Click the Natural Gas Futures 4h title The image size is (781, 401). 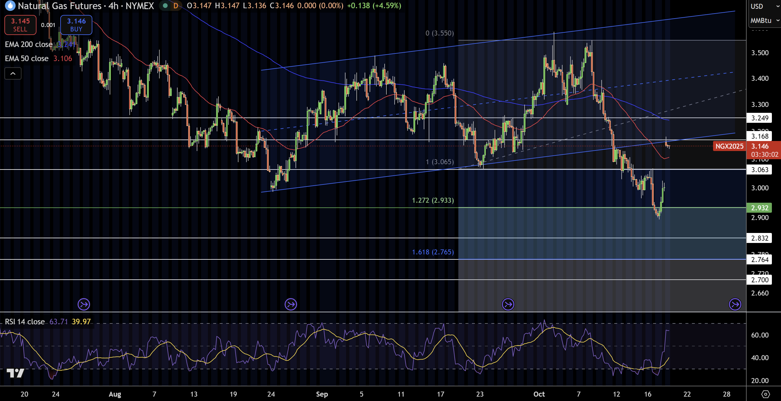pos(86,6)
